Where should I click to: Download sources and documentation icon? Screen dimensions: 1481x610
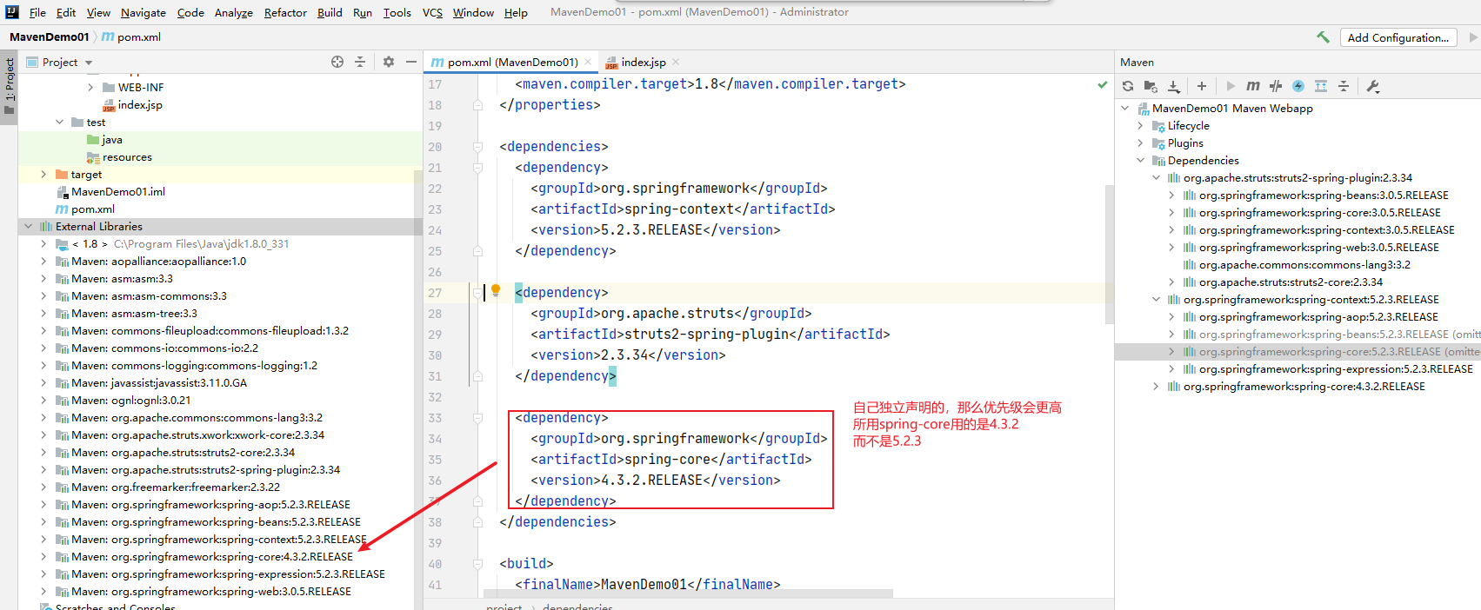[x=1173, y=86]
